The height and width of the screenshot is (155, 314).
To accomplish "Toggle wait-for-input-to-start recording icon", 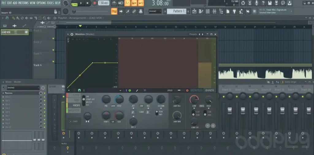I will [121, 3].
